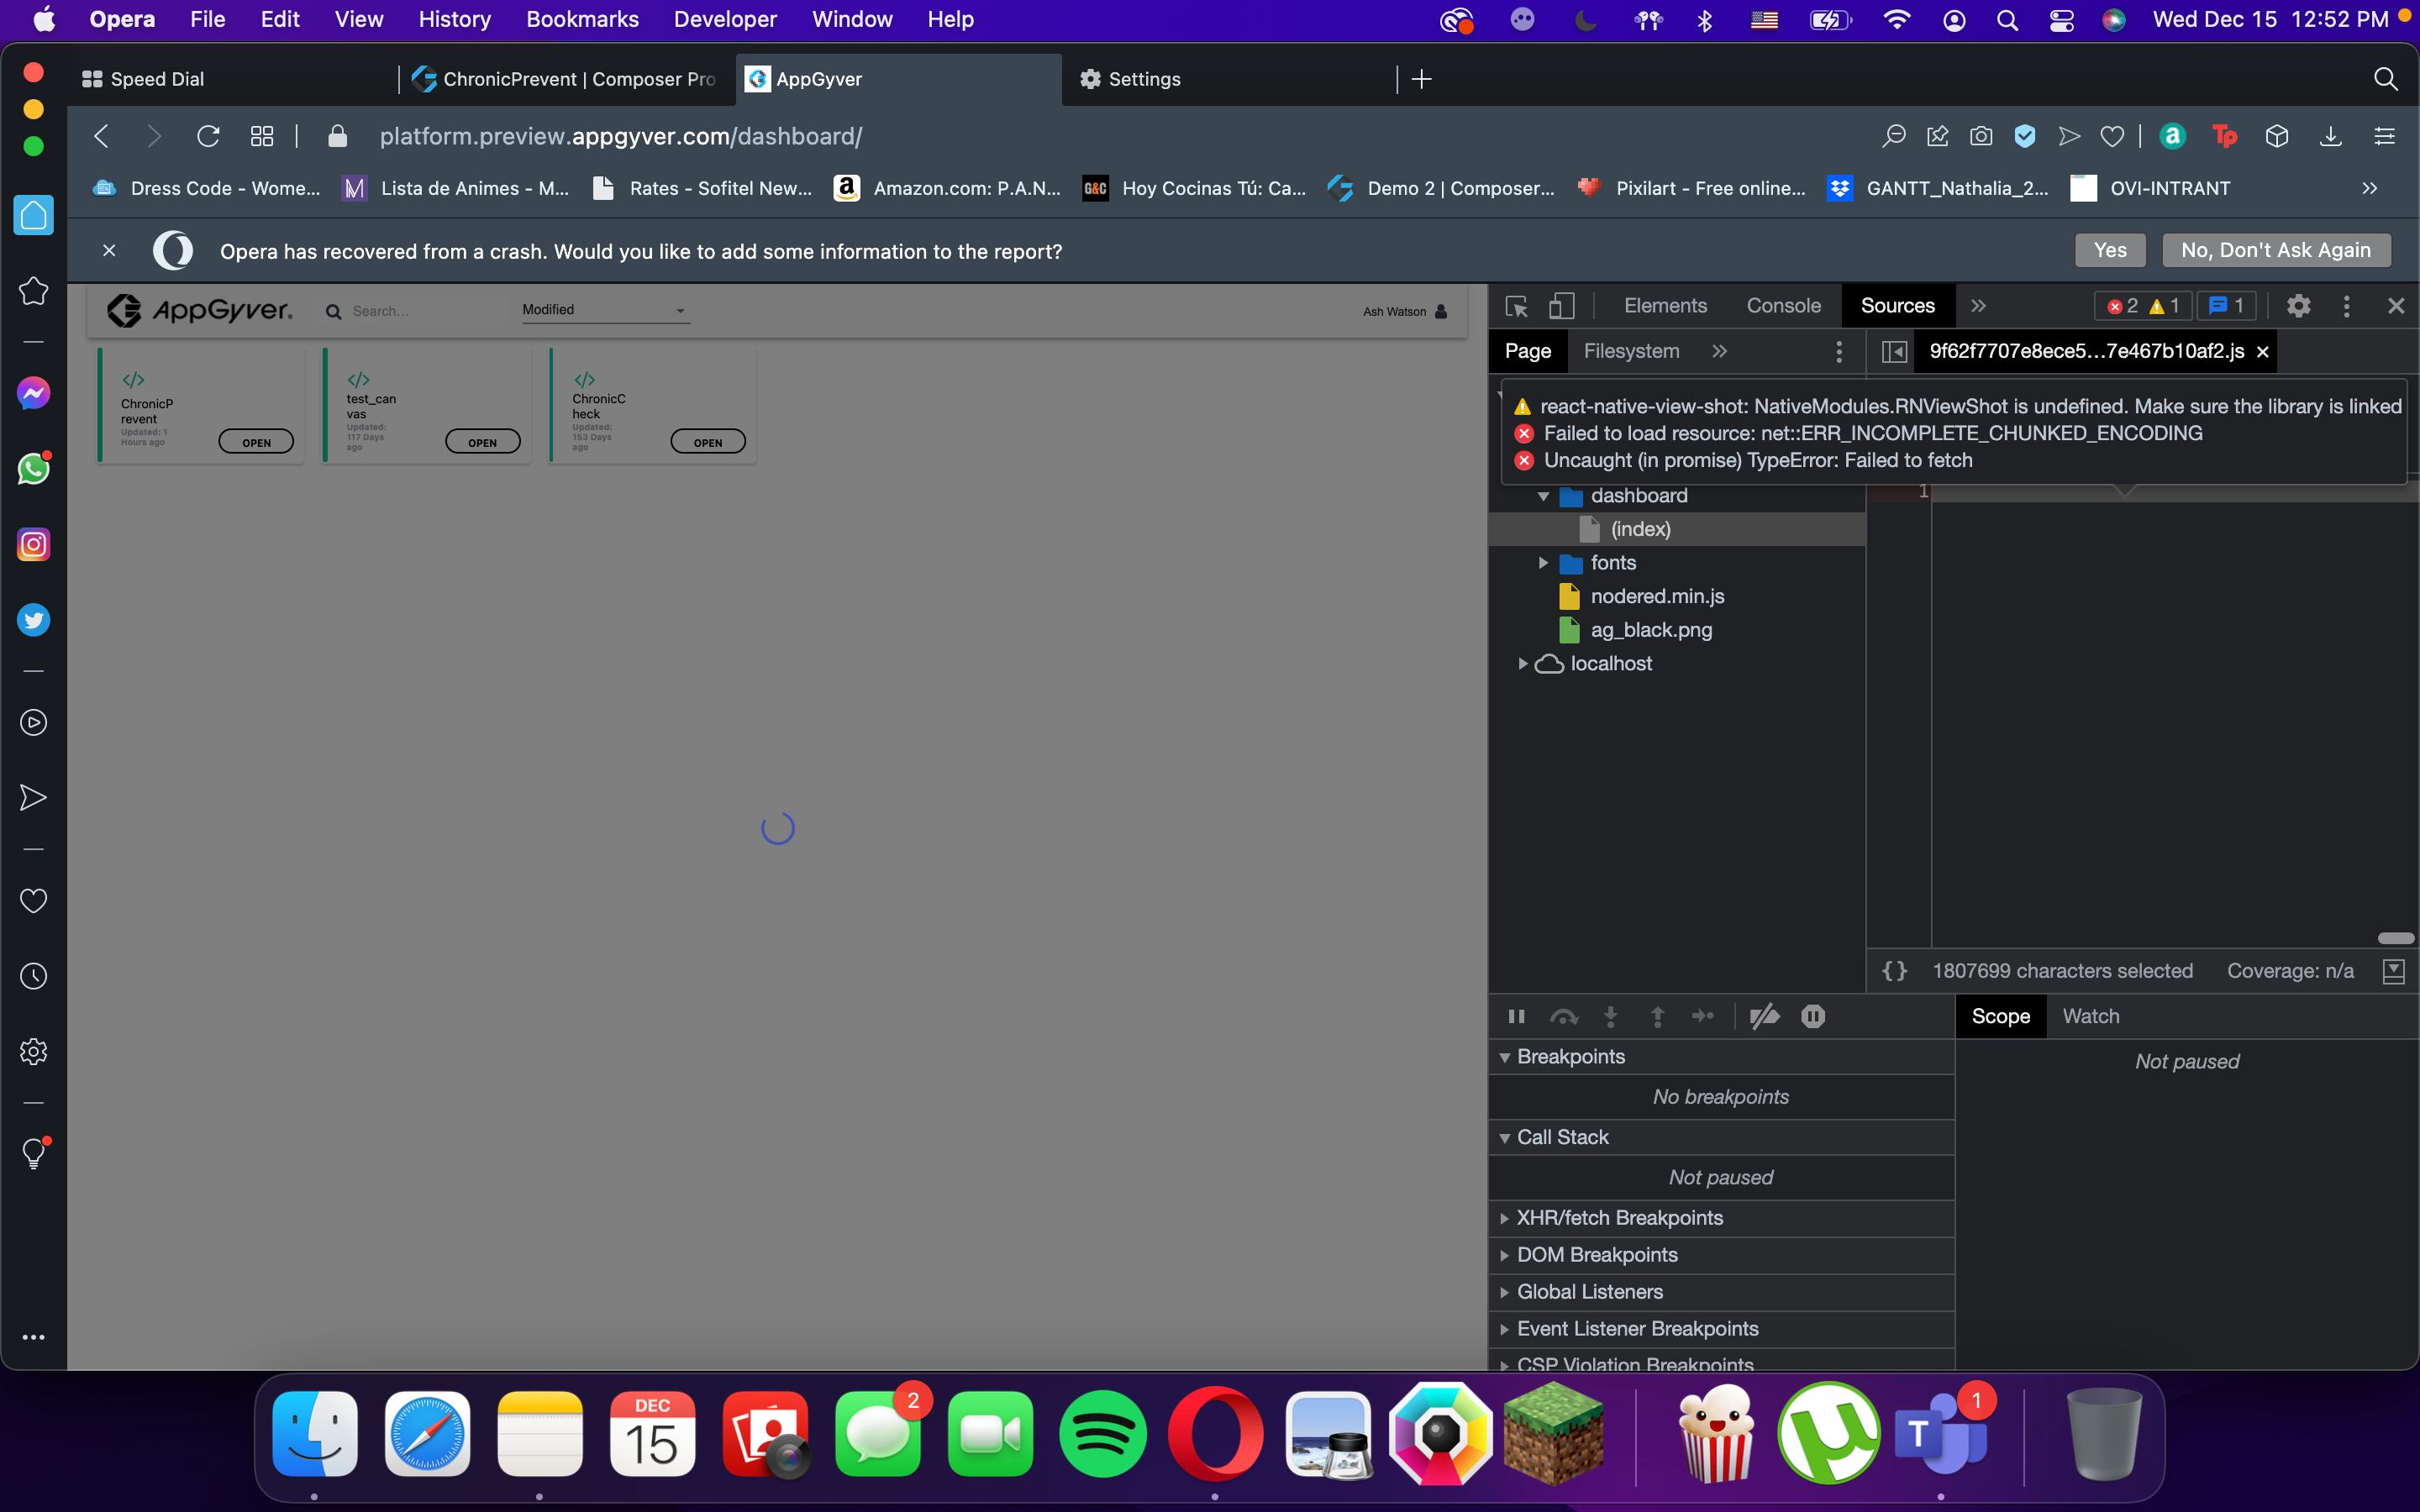2420x1512 pixels.
Task: Open Downloads arrow icon in toolbar
Action: coord(2331,136)
